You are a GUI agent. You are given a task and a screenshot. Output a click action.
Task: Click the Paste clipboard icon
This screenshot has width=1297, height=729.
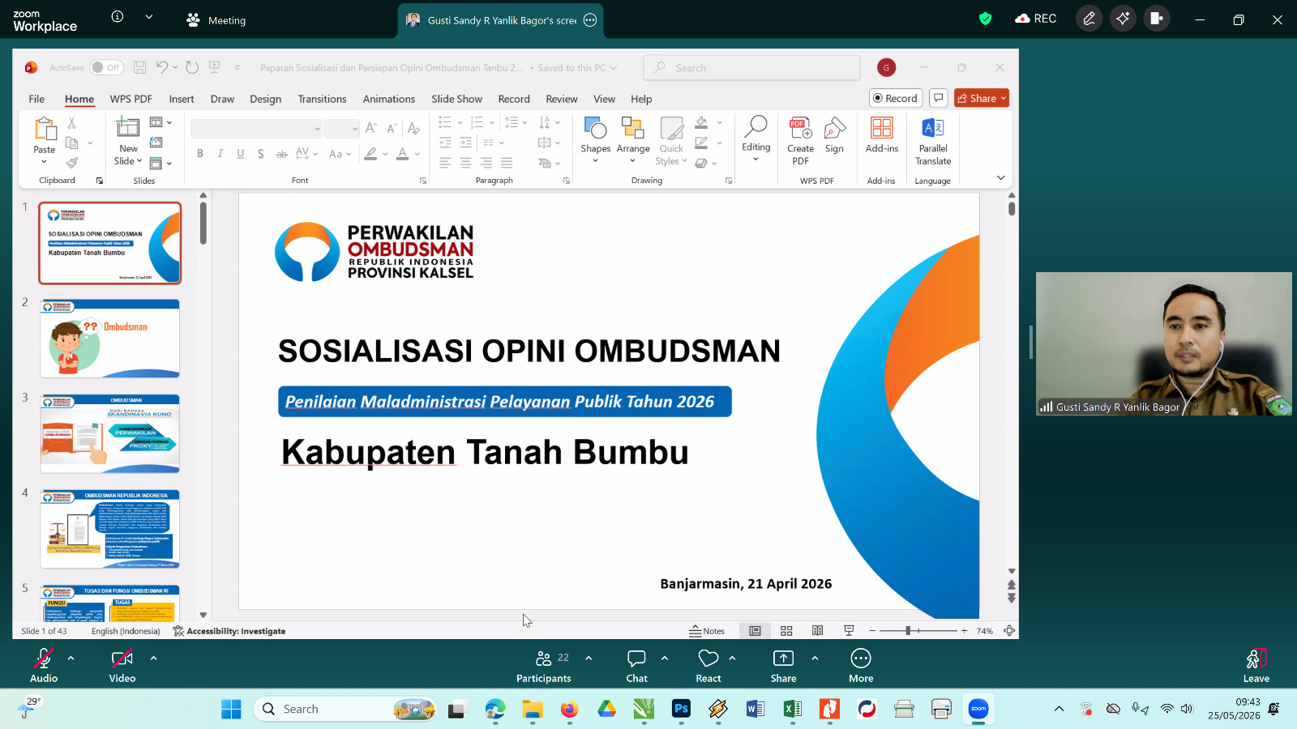pyautogui.click(x=45, y=130)
